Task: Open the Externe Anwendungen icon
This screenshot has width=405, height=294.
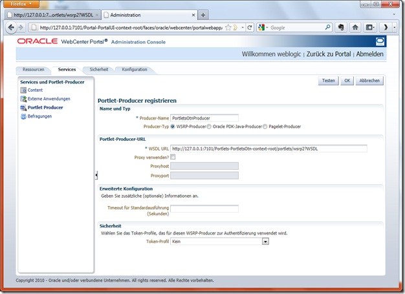Action: (x=23, y=99)
